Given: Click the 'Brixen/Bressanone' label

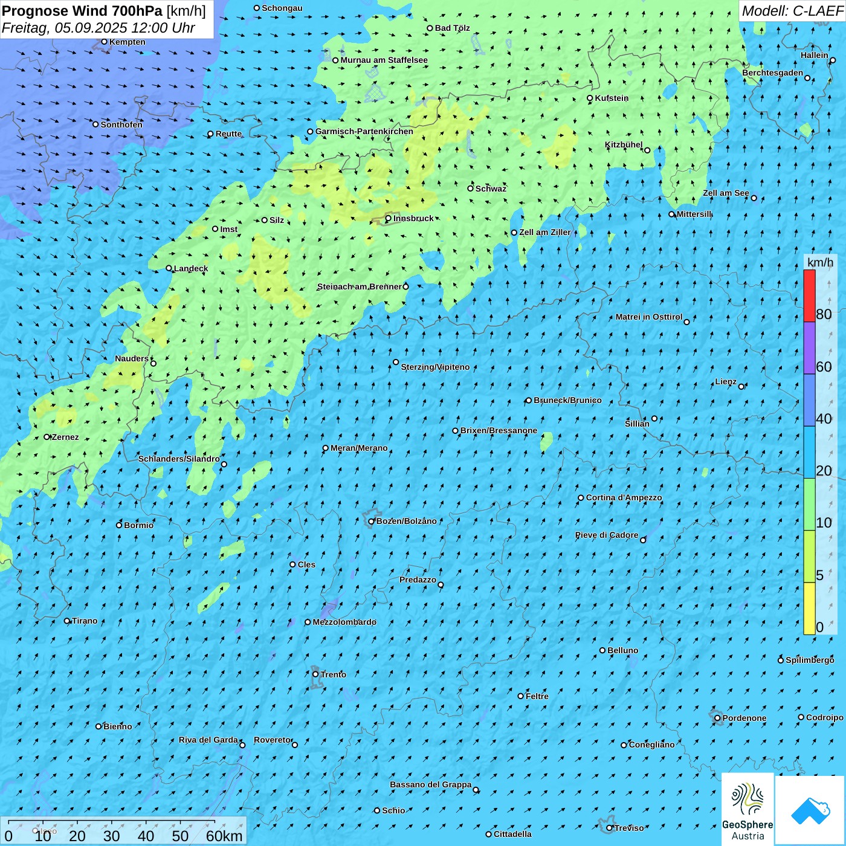Looking at the screenshot, I should pos(499,430).
